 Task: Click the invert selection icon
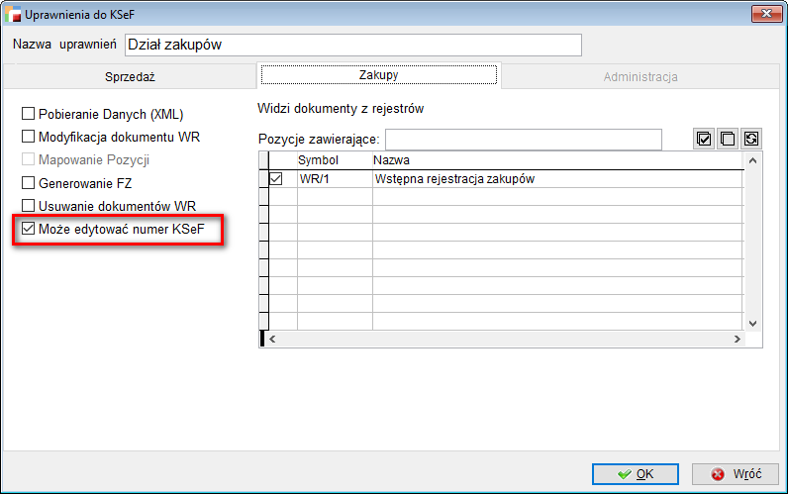point(751,140)
